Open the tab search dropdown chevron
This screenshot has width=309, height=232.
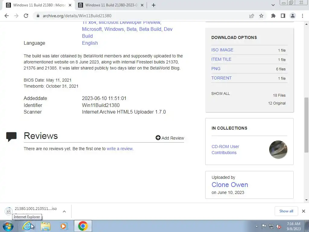coord(273,5)
